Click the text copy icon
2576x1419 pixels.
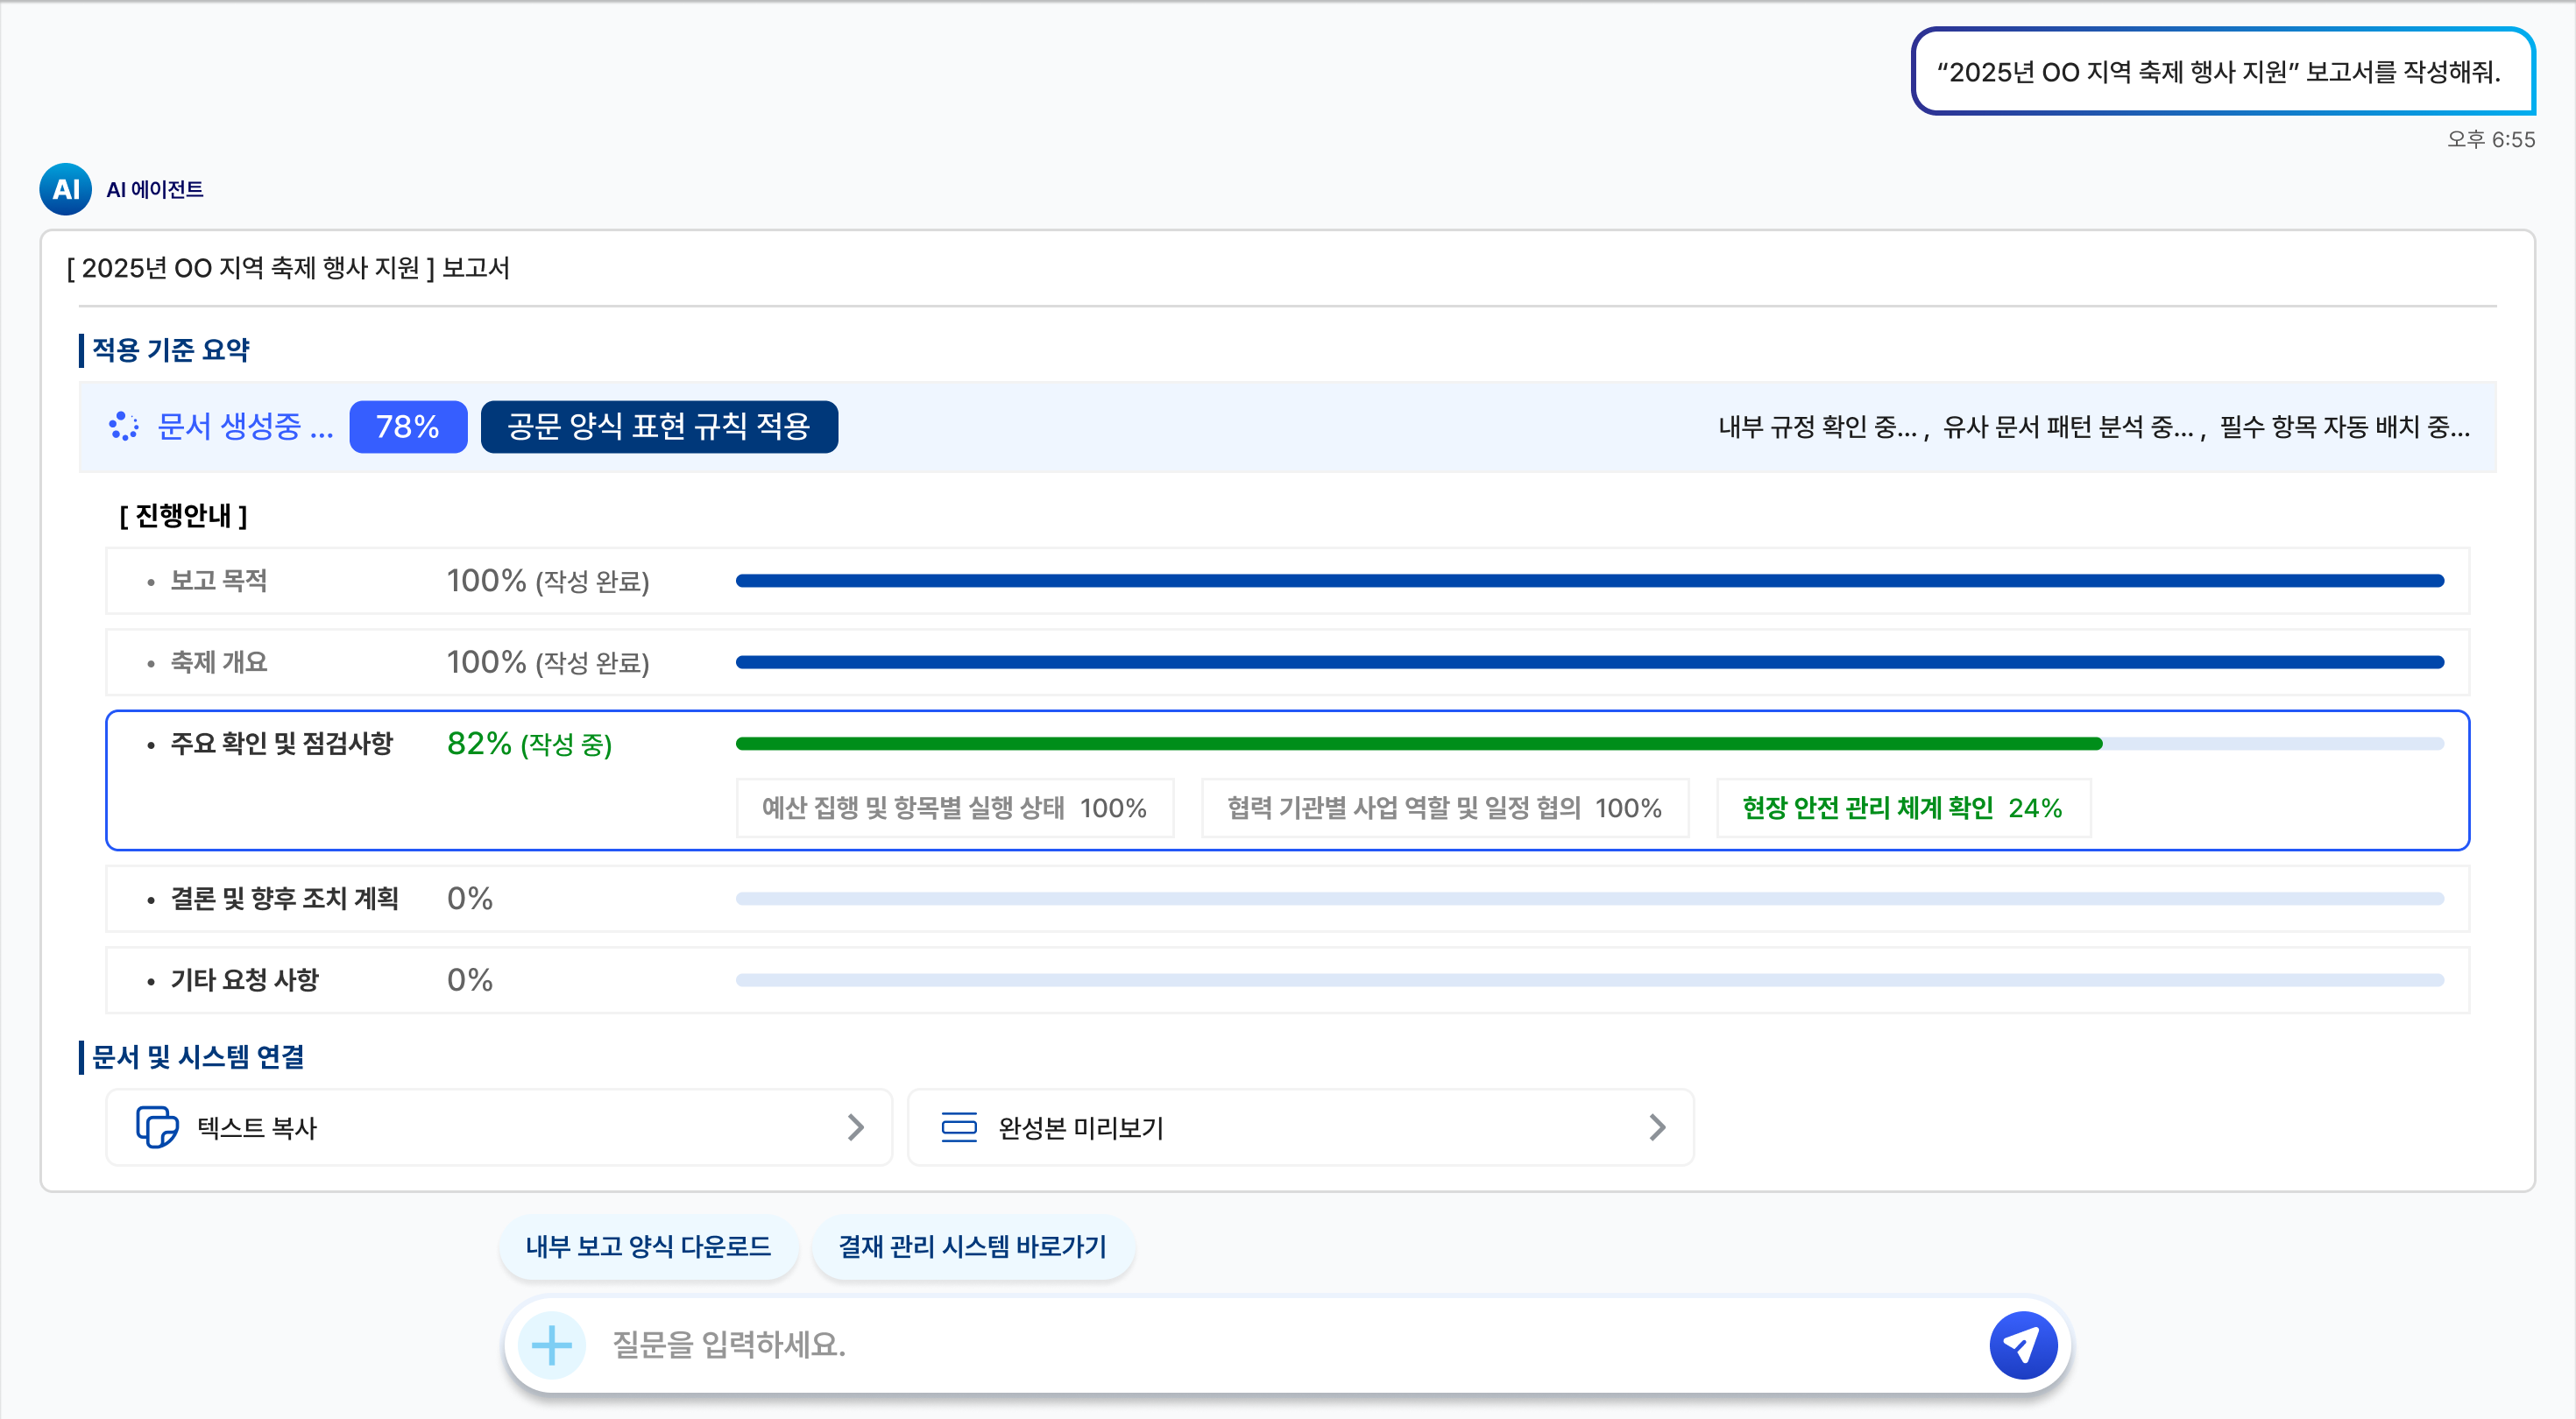[157, 1127]
